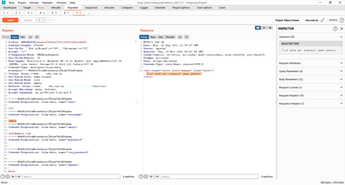The width and height of the screenshot is (345, 185).
Task: Focus the Request search field
Action: click(x=71, y=176)
